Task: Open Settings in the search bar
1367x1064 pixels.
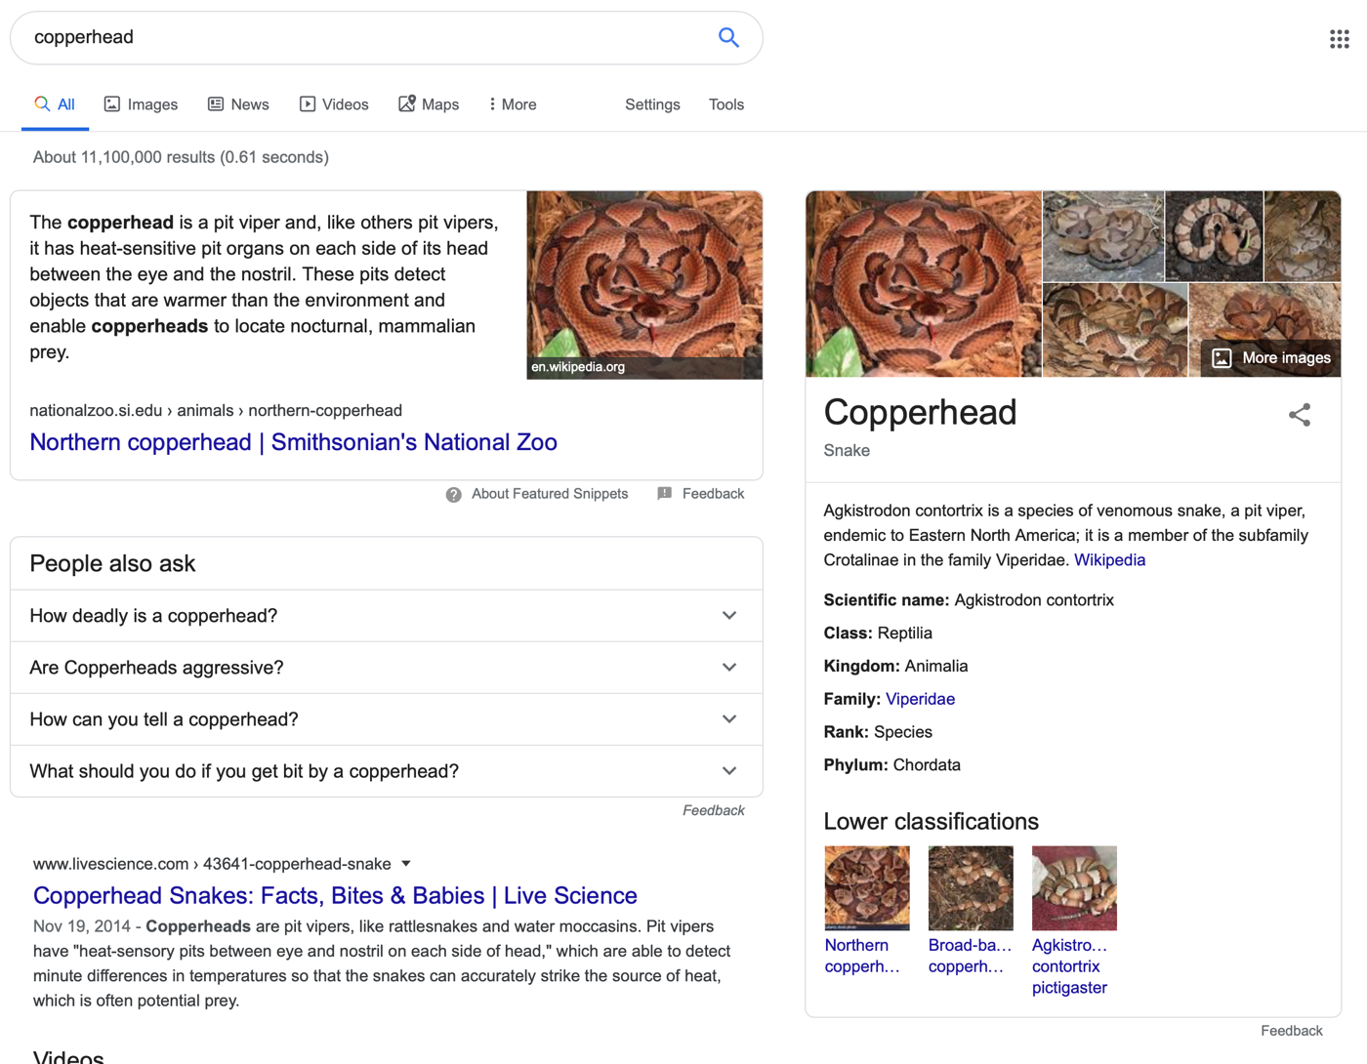Action: tap(652, 104)
